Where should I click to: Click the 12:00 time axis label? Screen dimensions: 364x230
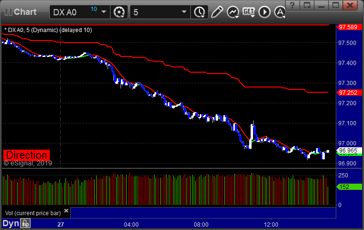coord(271,225)
